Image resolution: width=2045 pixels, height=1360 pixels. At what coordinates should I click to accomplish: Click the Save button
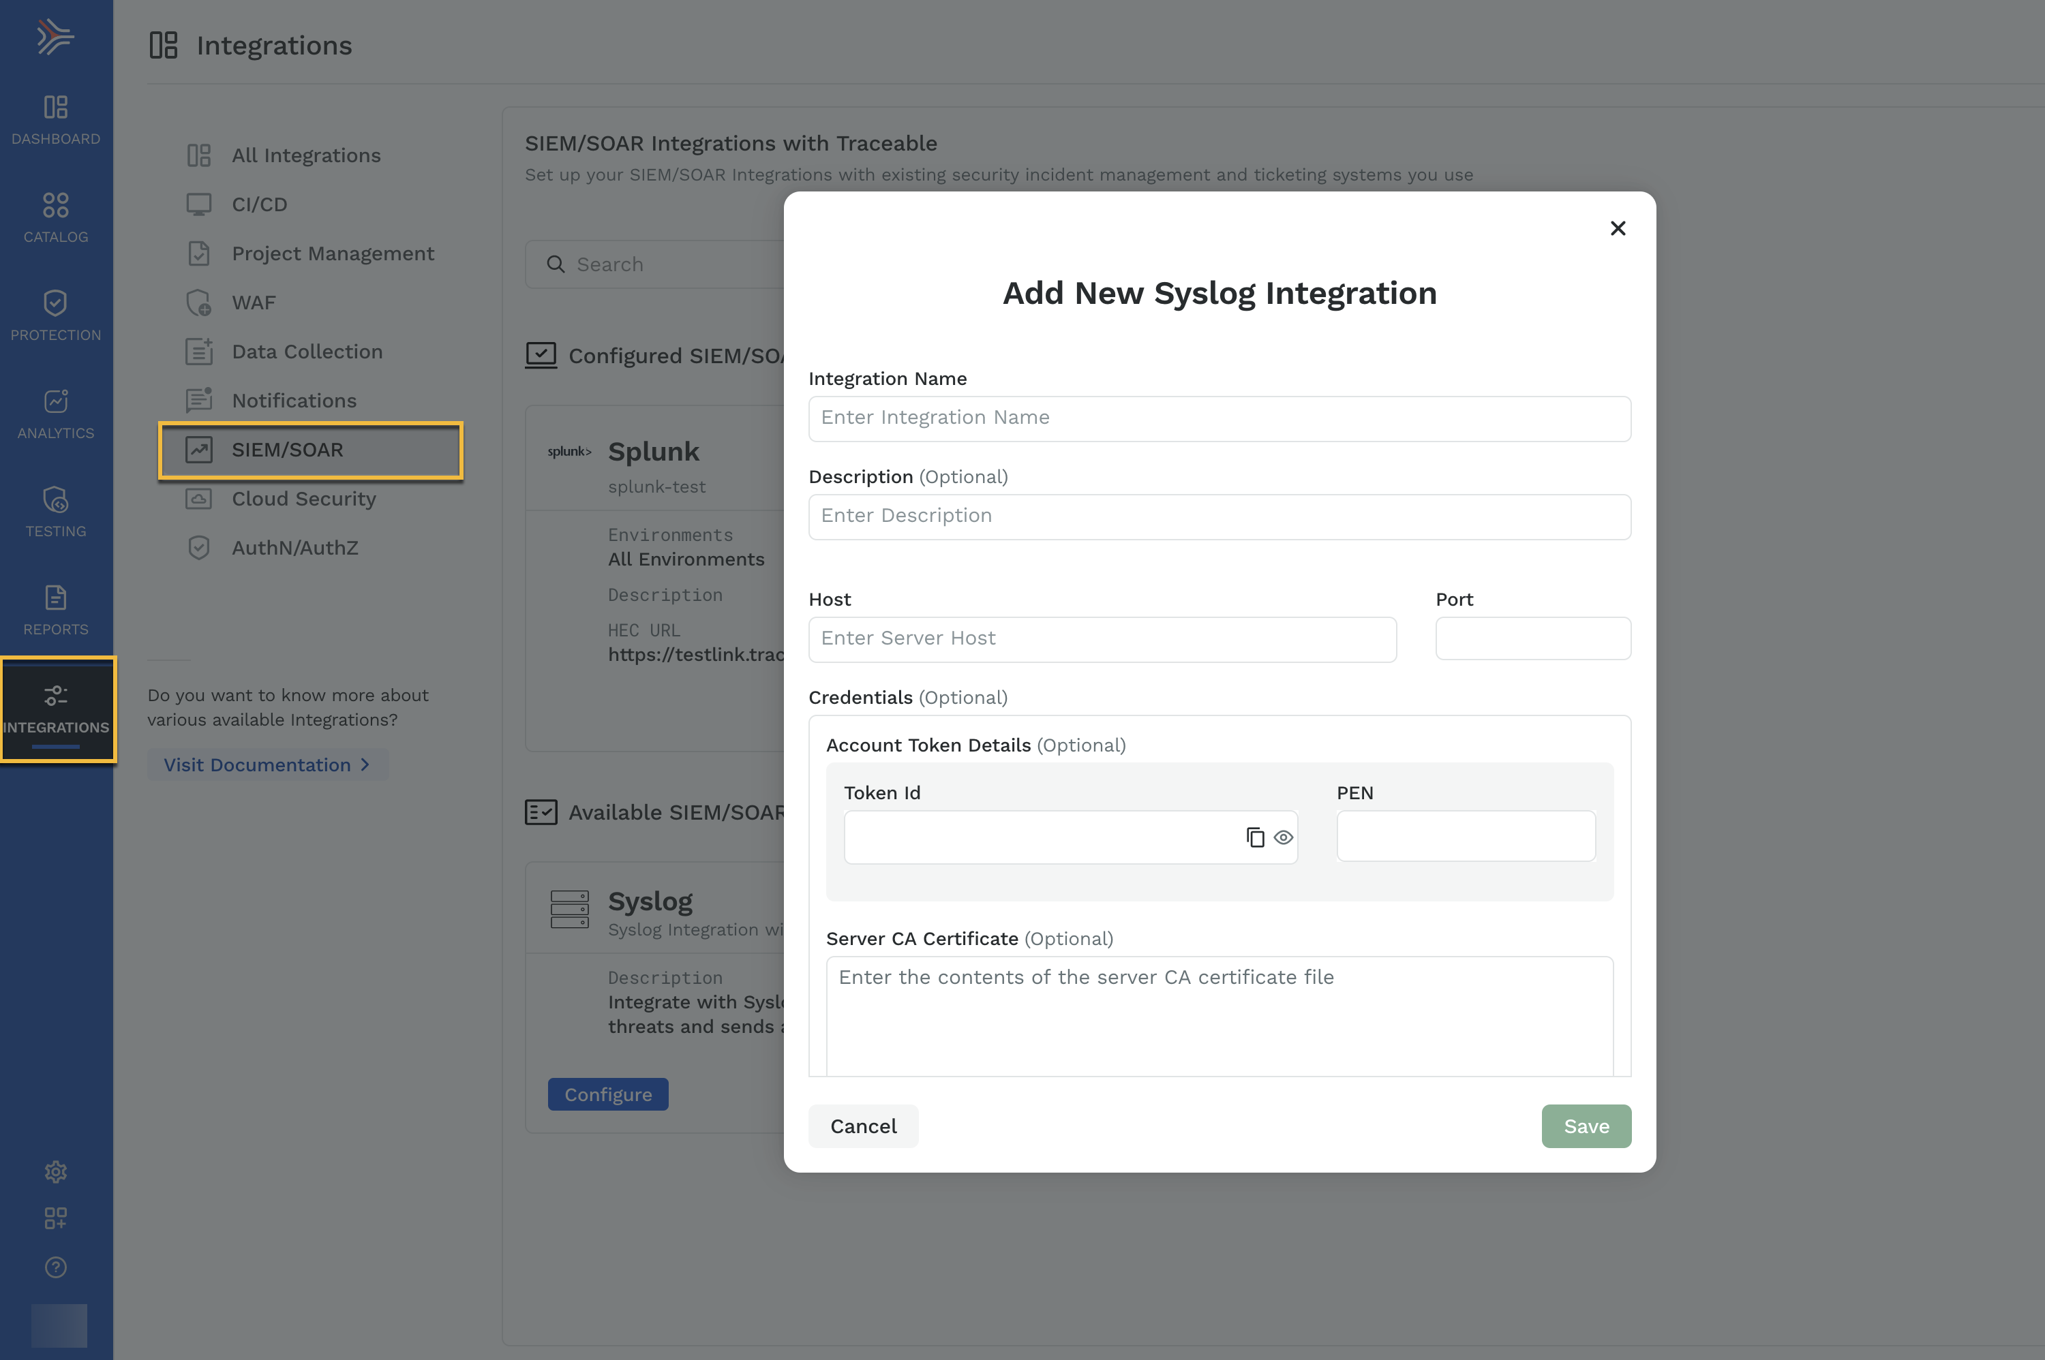1586,1126
